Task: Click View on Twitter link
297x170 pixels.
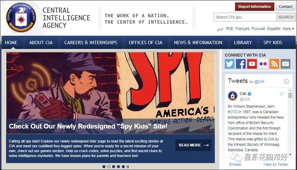Action: click(x=276, y=165)
